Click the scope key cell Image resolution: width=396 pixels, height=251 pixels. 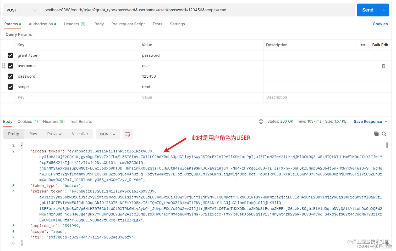77,87
